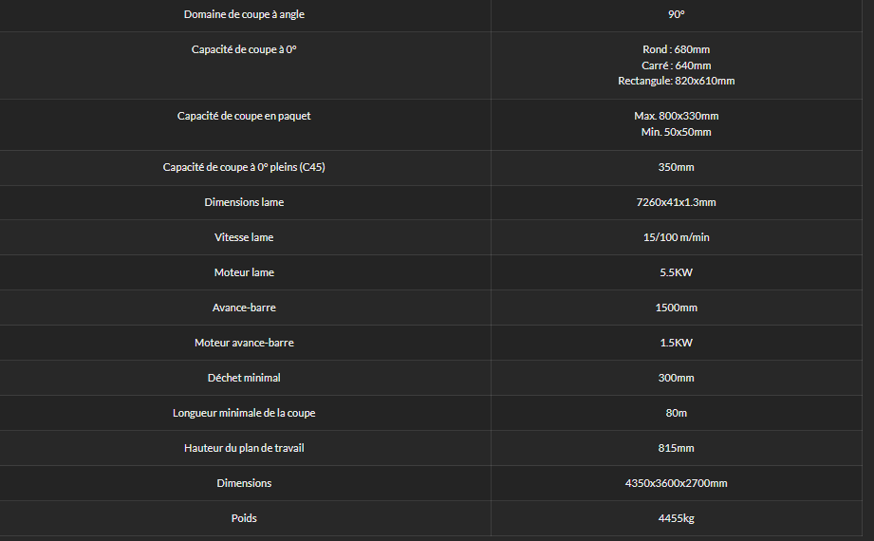874x541 pixels.
Task: Click 'Capacité de coupe en paquet' label
Action: [x=244, y=116]
